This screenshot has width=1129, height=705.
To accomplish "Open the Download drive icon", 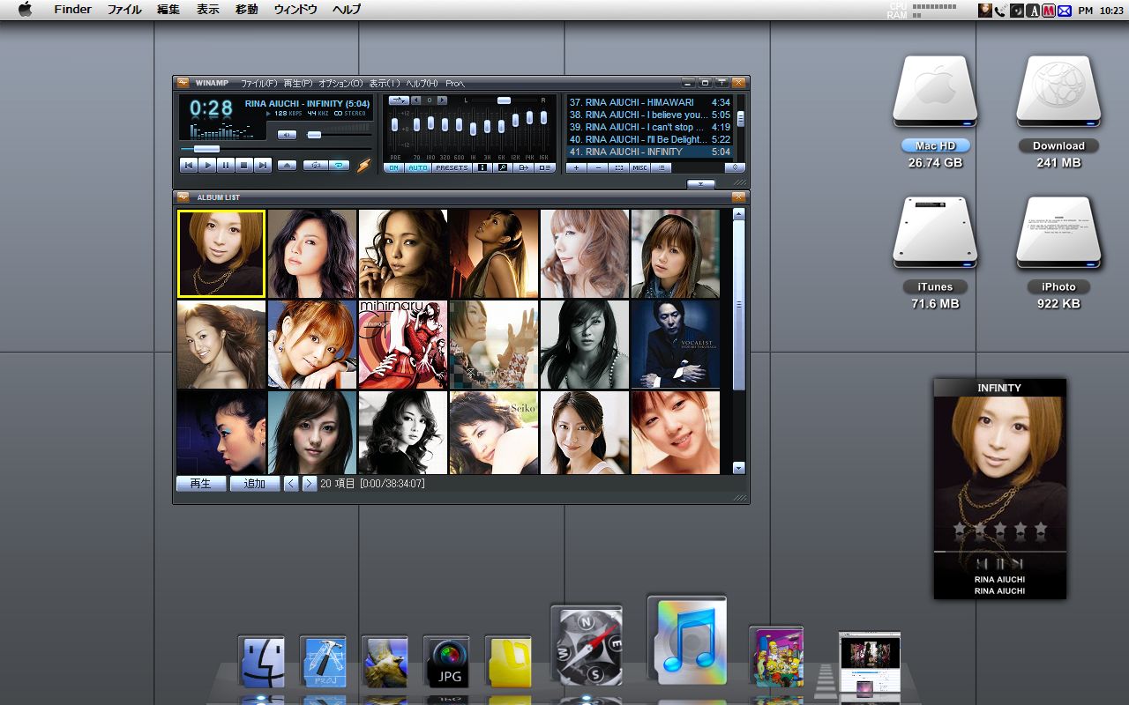I will pyautogui.click(x=1058, y=93).
